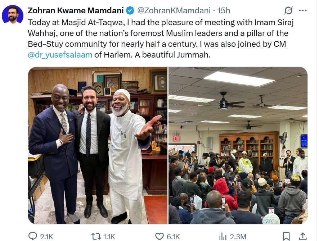
Task: Click the blue verified badge
Action: coord(130,10)
